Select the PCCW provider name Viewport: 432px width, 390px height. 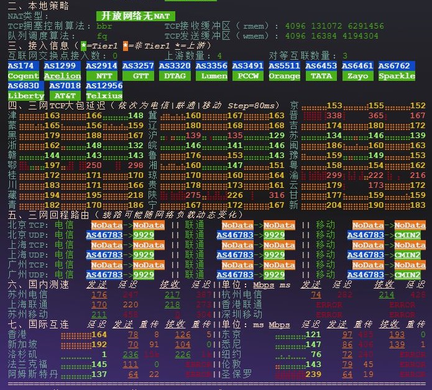coord(248,76)
